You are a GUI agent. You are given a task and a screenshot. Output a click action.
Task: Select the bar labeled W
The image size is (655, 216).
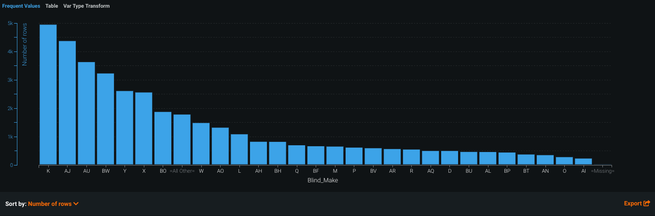[x=201, y=144]
